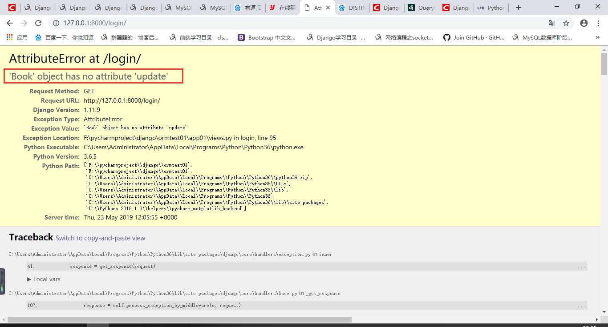Bookmark this page with the star
The width and height of the screenshot is (608, 327).
tap(566, 23)
